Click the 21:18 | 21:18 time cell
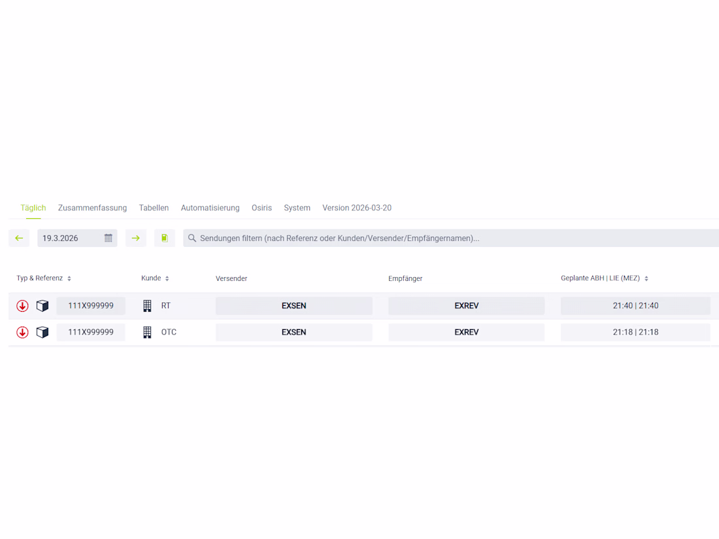Image resolution: width=719 pixels, height=539 pixels. (x=635, y=333)
